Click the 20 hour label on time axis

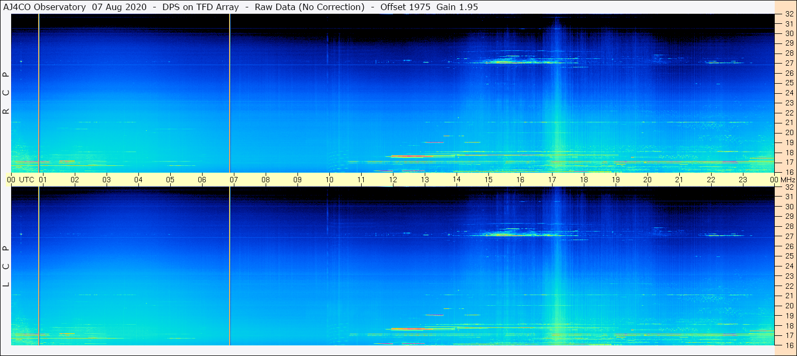[647, 180]
